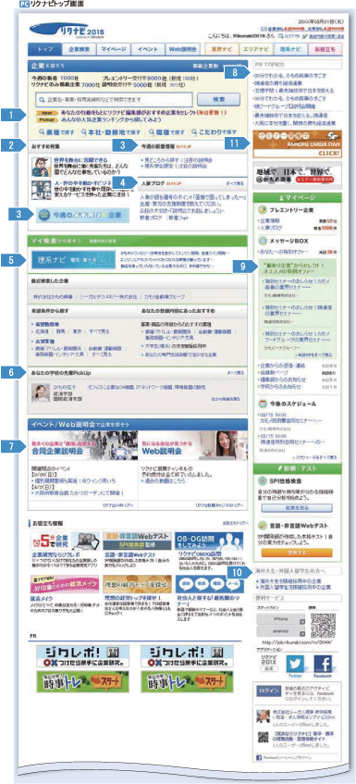Click the 結果を見る button
This screenshot has height=784, width=356.
coord(297,508)
